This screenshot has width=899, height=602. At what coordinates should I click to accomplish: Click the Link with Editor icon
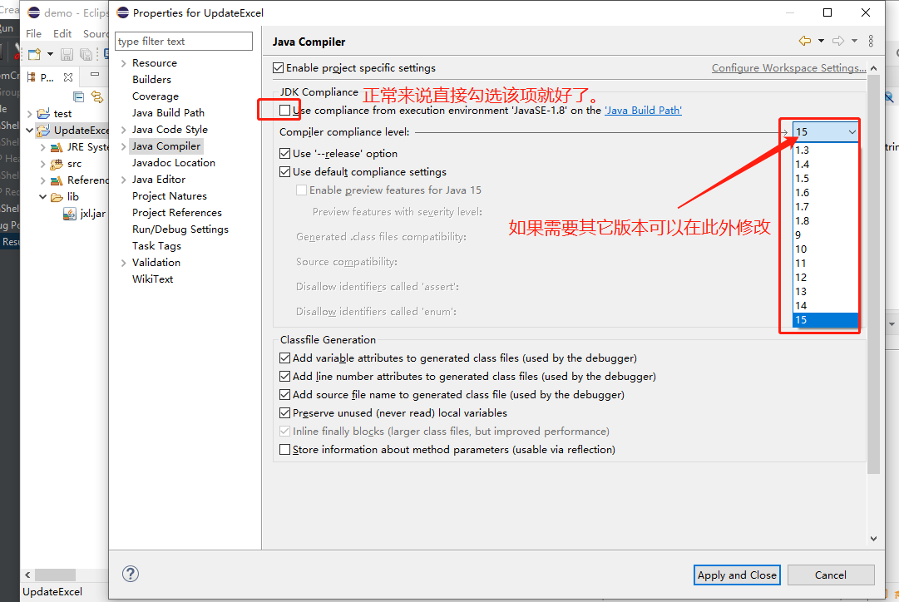pyautogui.click(x=98, y=96)
